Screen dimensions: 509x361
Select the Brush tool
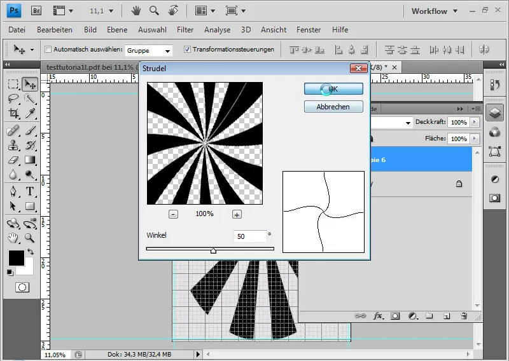(30, 131)
